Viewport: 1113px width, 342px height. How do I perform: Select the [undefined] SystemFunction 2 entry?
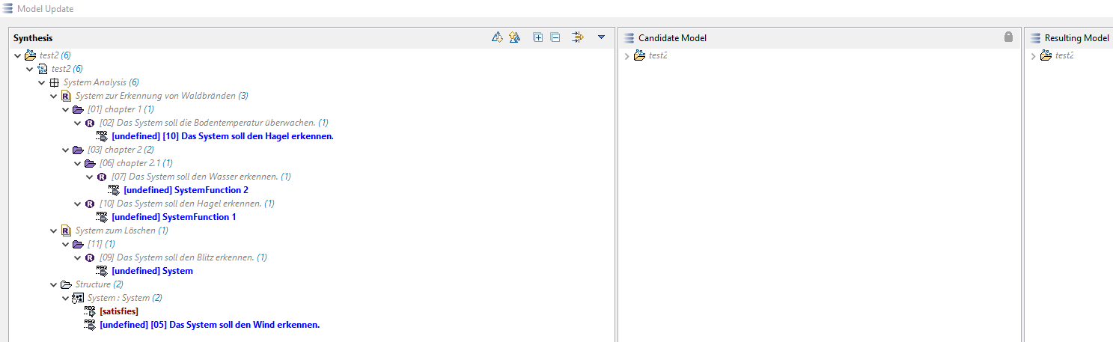pos(186,190)
